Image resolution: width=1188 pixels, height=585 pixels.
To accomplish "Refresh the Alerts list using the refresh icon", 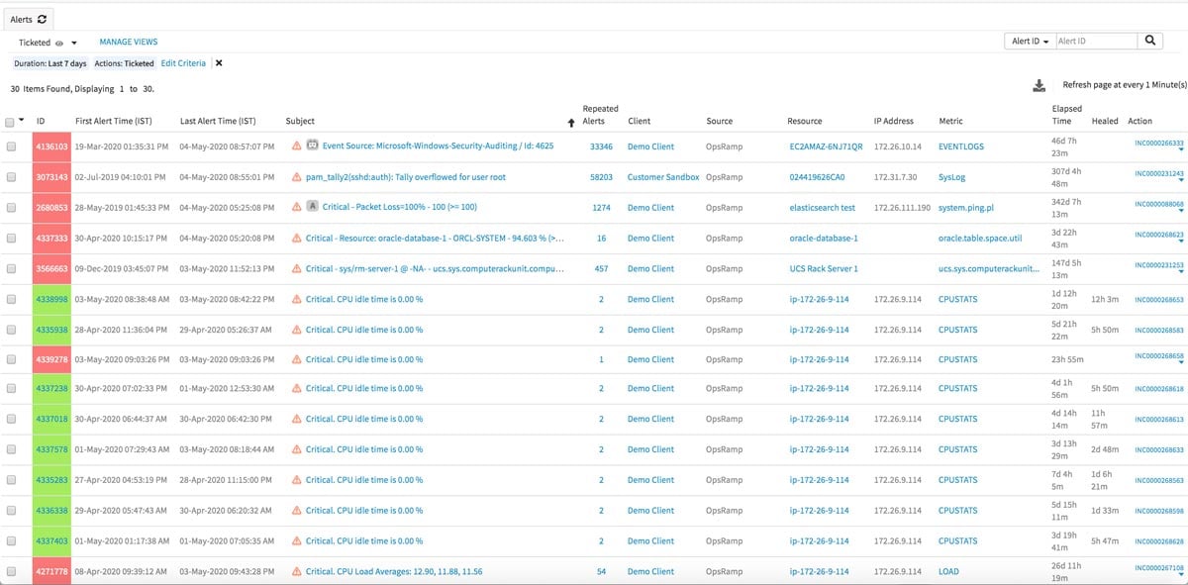I will (x=44, y=18).
